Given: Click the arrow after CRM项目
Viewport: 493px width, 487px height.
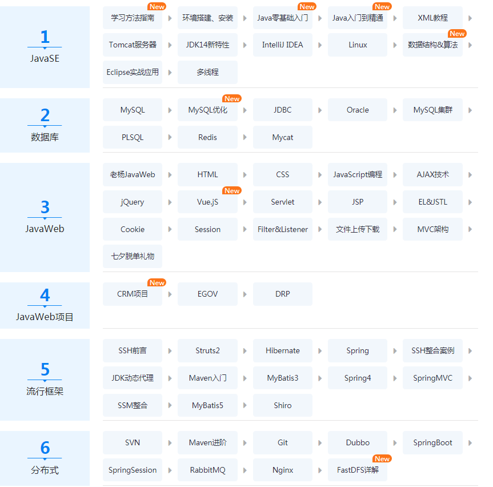Looking at the screenshot, I should coord(170,294).
